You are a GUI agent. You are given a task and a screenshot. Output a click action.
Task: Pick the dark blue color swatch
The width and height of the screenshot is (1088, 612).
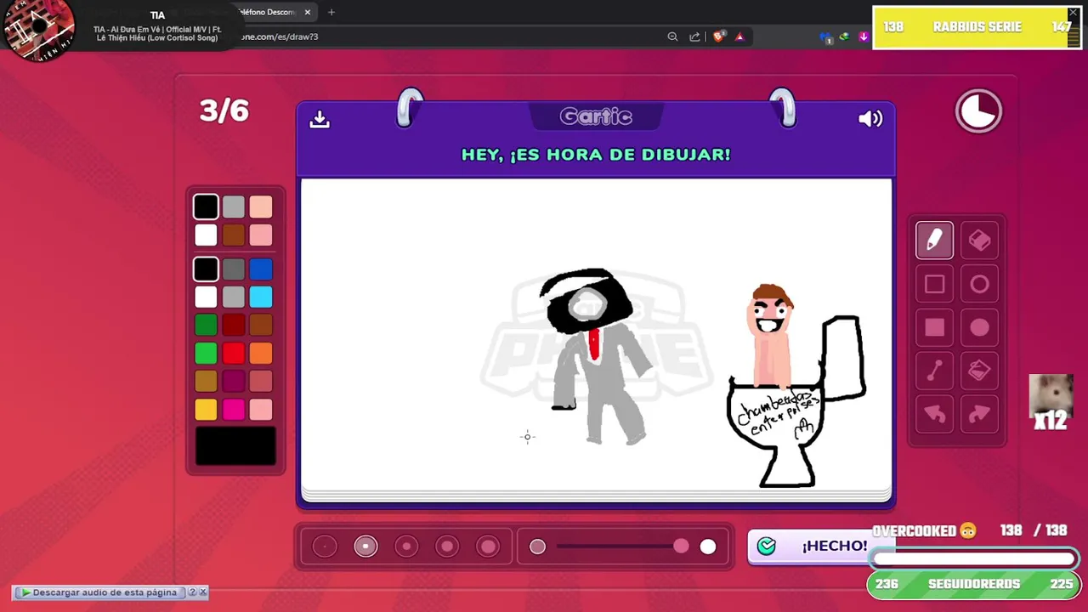point(261,269)
